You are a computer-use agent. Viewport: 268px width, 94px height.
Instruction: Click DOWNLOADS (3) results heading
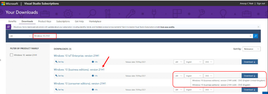63,49
